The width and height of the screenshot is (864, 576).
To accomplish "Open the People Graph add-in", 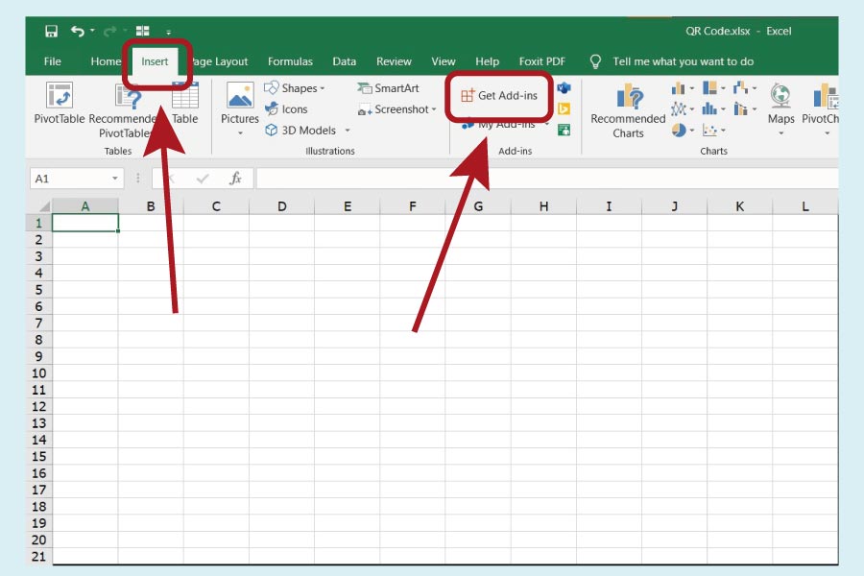I will coord(564,131).
